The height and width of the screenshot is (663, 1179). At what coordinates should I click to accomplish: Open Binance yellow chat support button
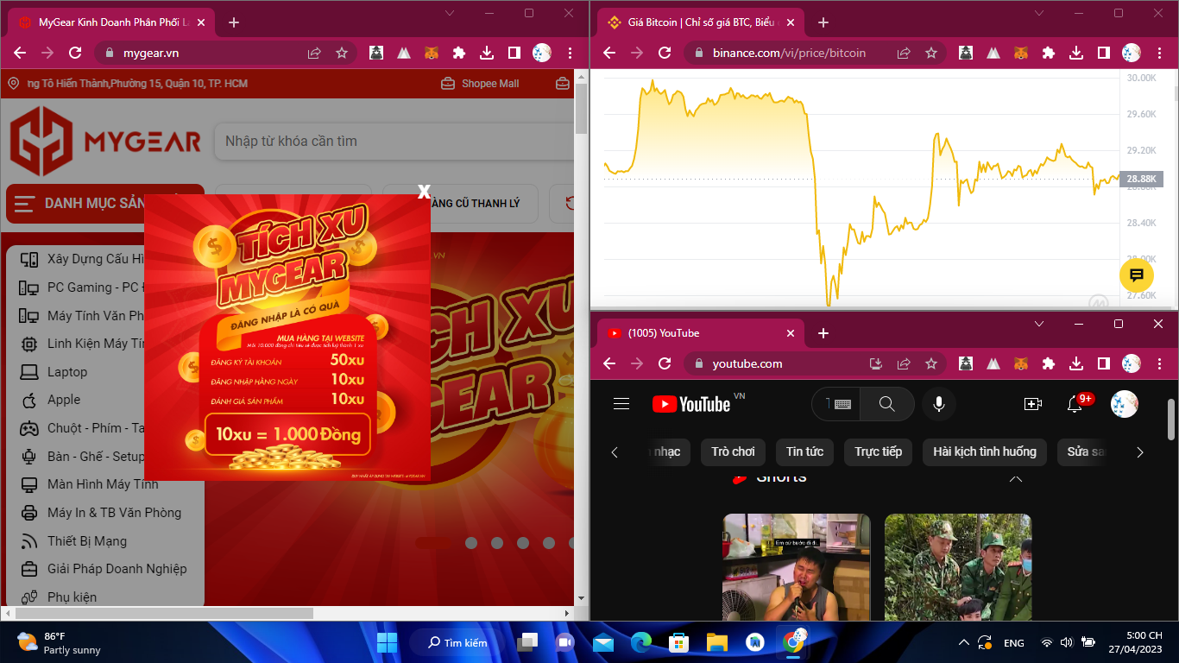(1137, 275)
